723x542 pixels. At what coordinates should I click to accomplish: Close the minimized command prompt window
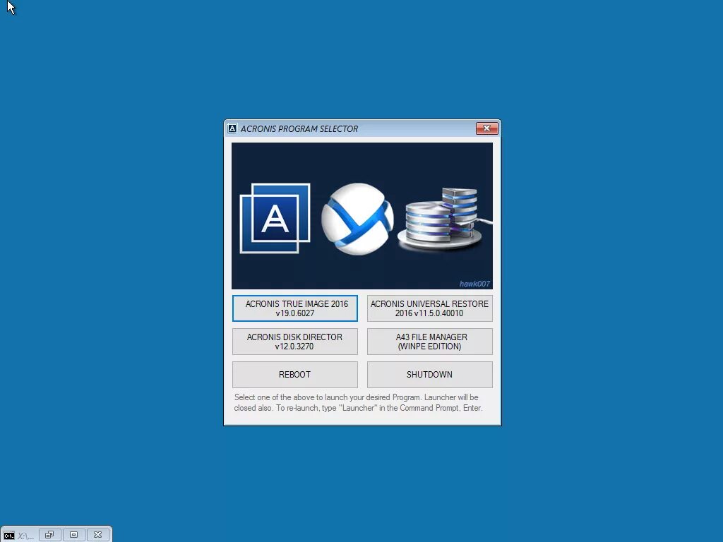(x=97, y=535)
